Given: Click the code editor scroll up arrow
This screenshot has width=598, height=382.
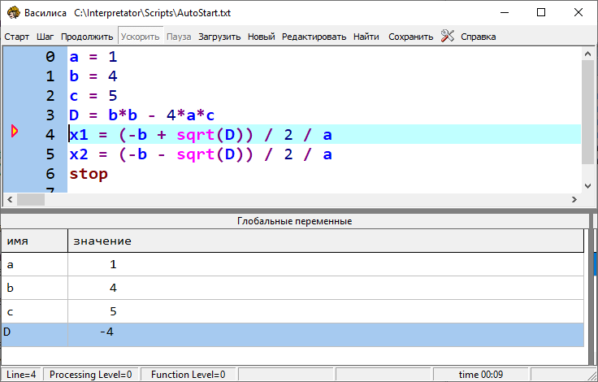Looking at the screenshot, I should pyautogui.click(x=589, y=52).
